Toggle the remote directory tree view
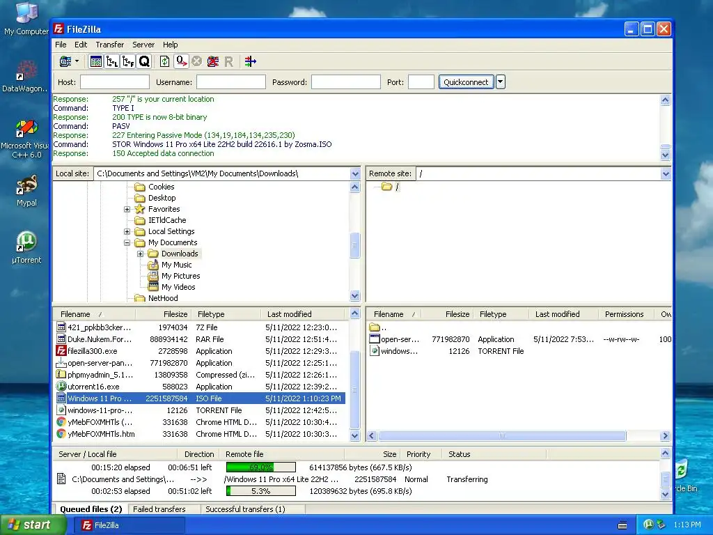713x535 pixels. coord(128,61)
